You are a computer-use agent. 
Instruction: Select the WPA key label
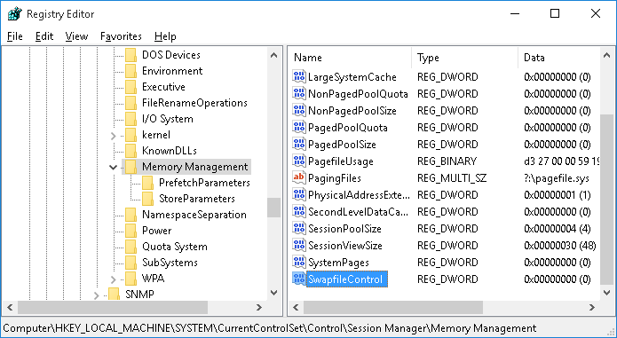pyautogui.click(x=153, y=279)
